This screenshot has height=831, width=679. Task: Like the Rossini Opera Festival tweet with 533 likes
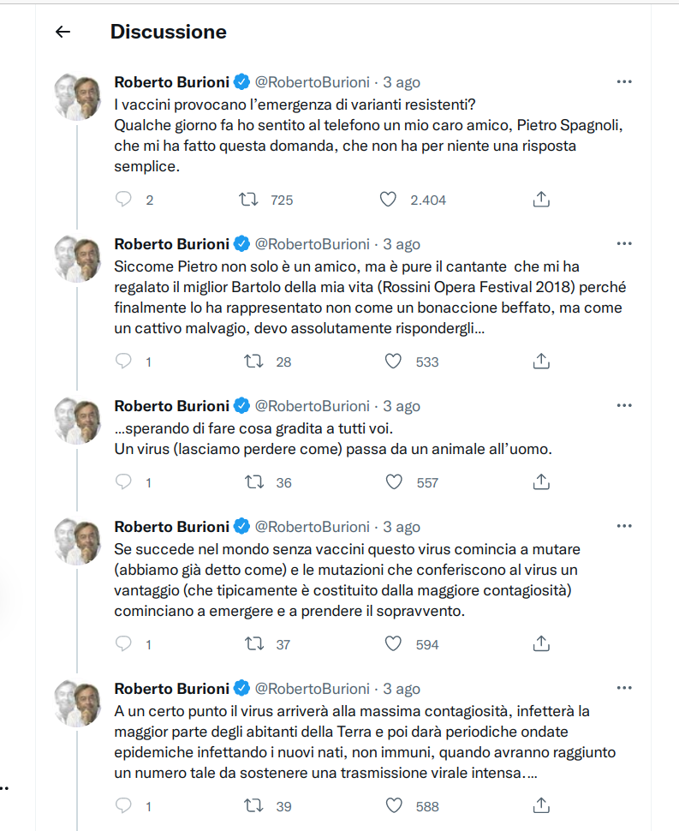(x=393, y=362)
